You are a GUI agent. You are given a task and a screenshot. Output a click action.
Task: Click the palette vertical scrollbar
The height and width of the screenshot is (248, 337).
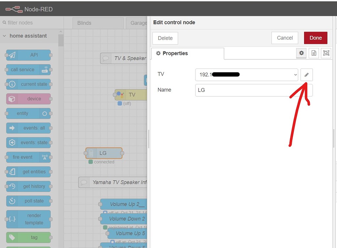(61, 41)
